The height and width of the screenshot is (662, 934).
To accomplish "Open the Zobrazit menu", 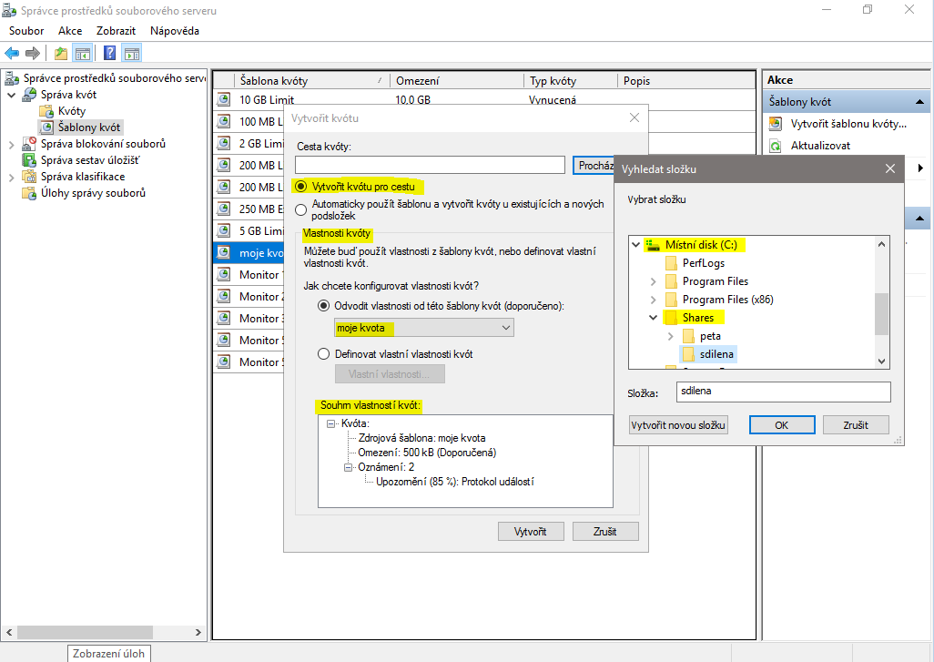I will 116,31.
